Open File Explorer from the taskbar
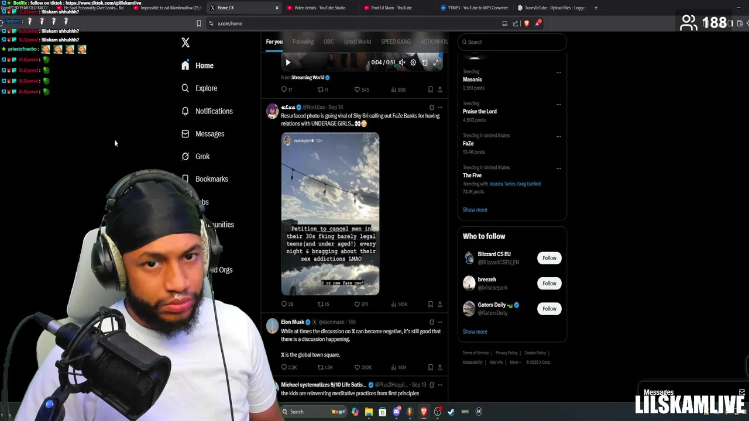The image size is (749, 421). click(x=369, y=412)
